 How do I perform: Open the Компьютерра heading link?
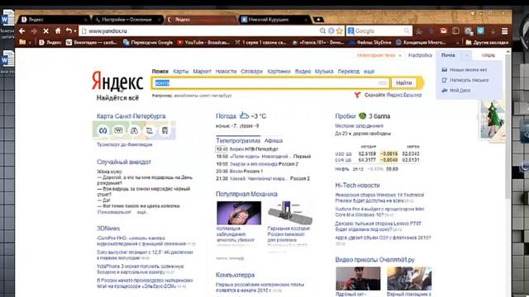coord(235,275)
